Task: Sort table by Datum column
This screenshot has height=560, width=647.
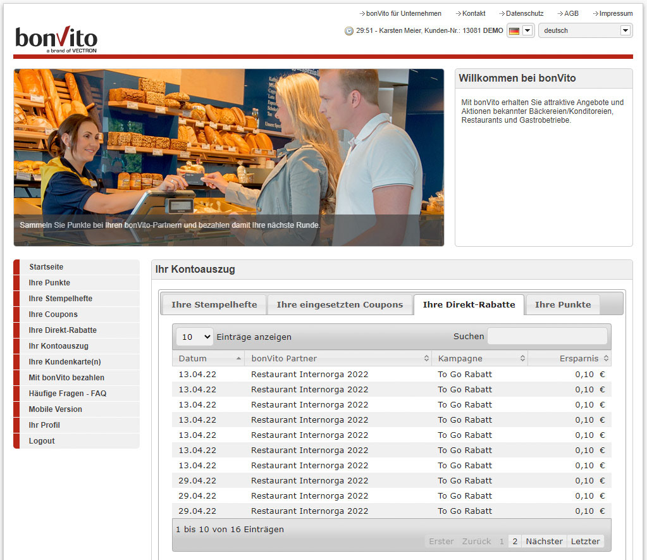Action: pyautogui.click(x=208, y=359)
